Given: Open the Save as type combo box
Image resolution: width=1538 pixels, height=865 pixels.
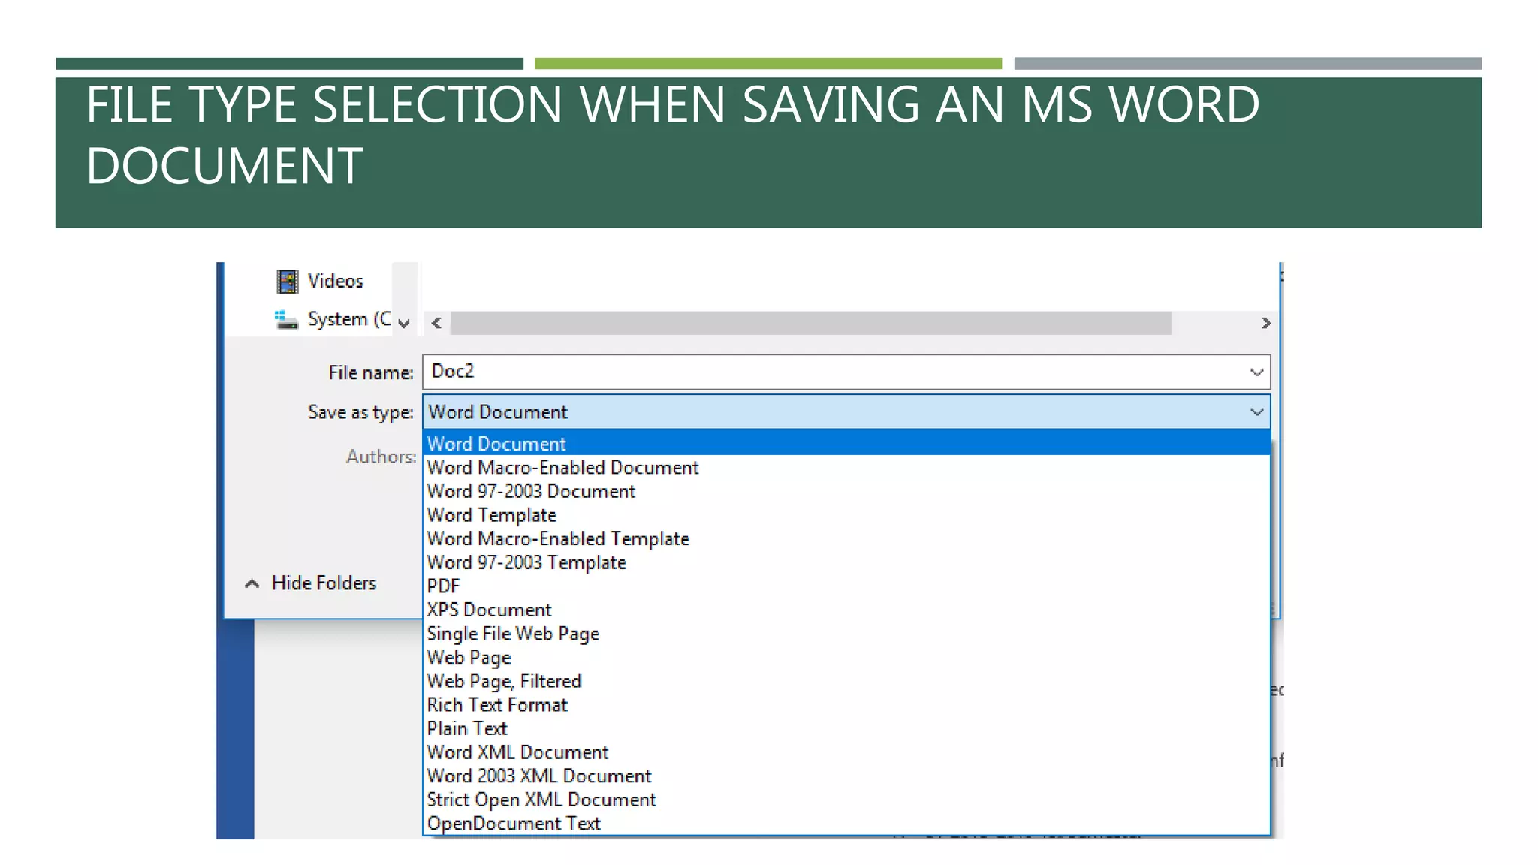Looking at the screenshot, I should coord(846,411).
